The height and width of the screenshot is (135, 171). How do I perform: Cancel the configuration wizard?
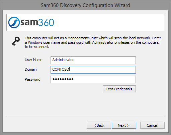(x=152, y=125)
